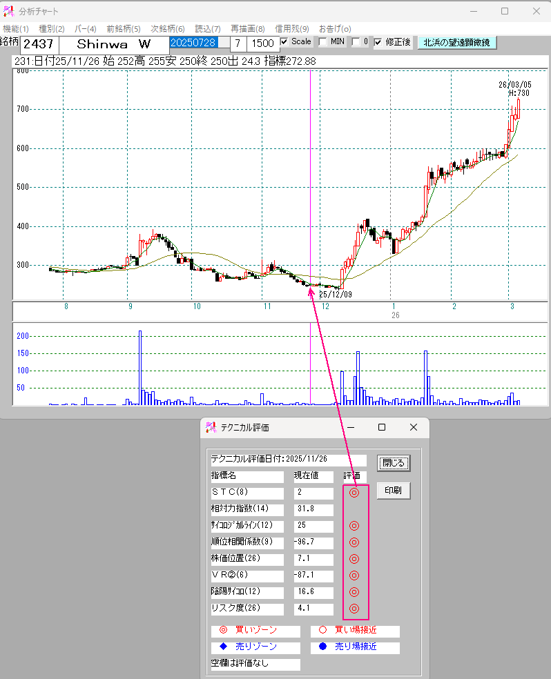Click the テクニカル評価 window app icon
Image resolution: width=551 pixels, height=679 pixels.
click(x=211, y=427)
